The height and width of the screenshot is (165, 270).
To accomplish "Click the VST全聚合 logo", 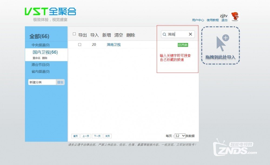I will point(51,12).
